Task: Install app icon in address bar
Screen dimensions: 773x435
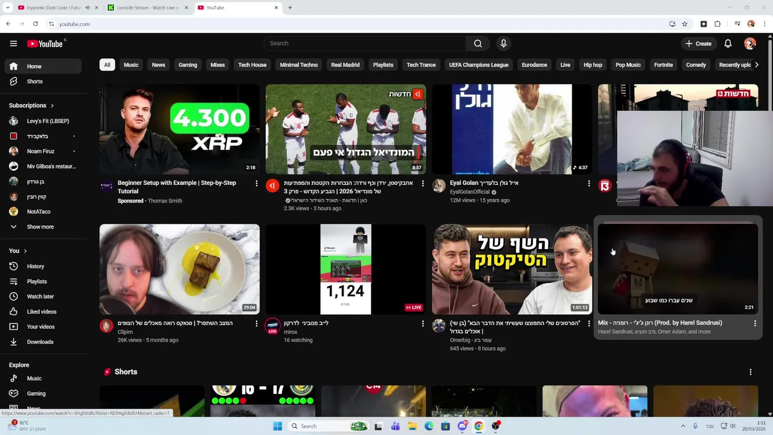Action: [672, 24]
